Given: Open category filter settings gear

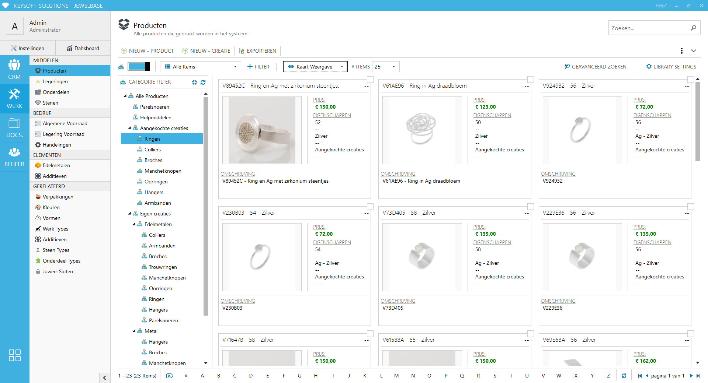Looking at the screenshot, I should point(195,82).
